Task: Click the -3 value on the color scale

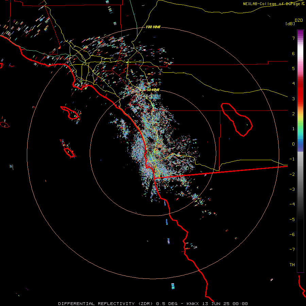Action: pos(292,189)
